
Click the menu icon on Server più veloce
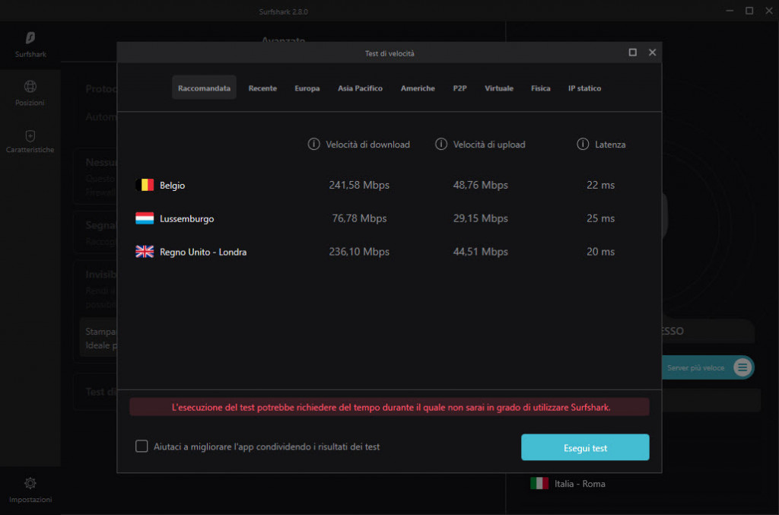[742, 367]
